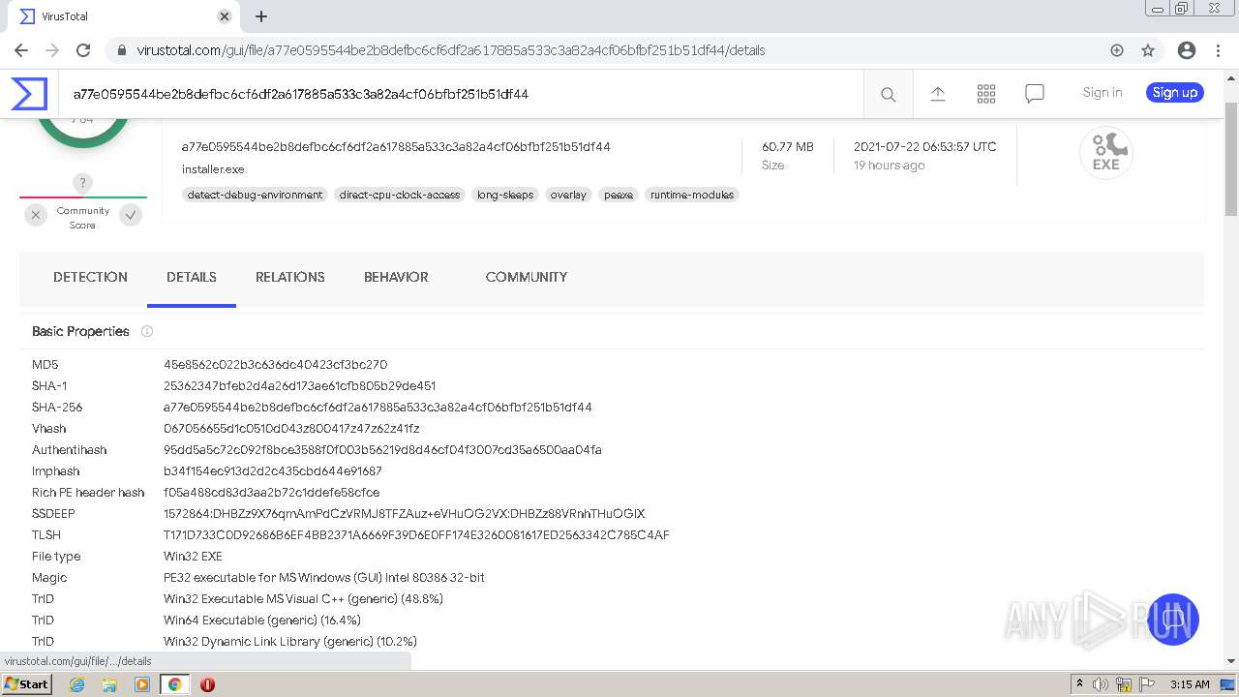Click the zoom plus icon in address bar
1239x697 pixels.
click(1117, 50)
